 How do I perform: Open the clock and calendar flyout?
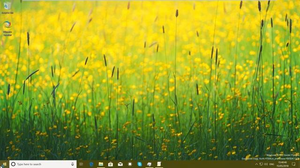[x=283, y=164]
